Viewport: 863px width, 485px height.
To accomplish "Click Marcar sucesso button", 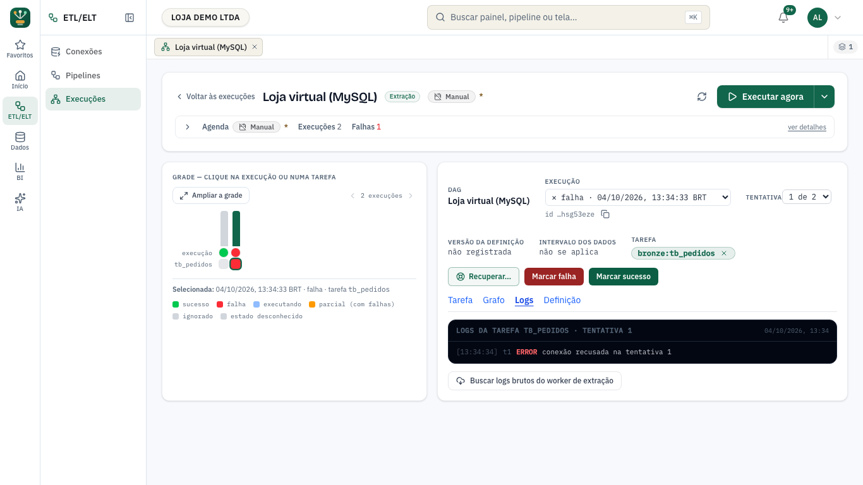I will tap(624, 277).
